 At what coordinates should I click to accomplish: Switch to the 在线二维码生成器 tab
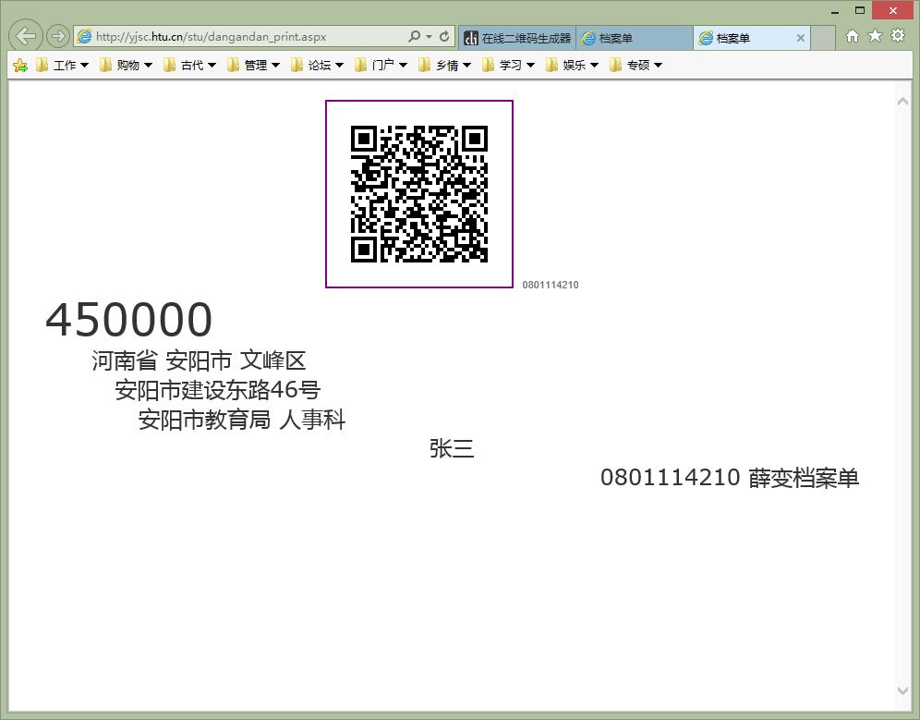coord(517,38)
